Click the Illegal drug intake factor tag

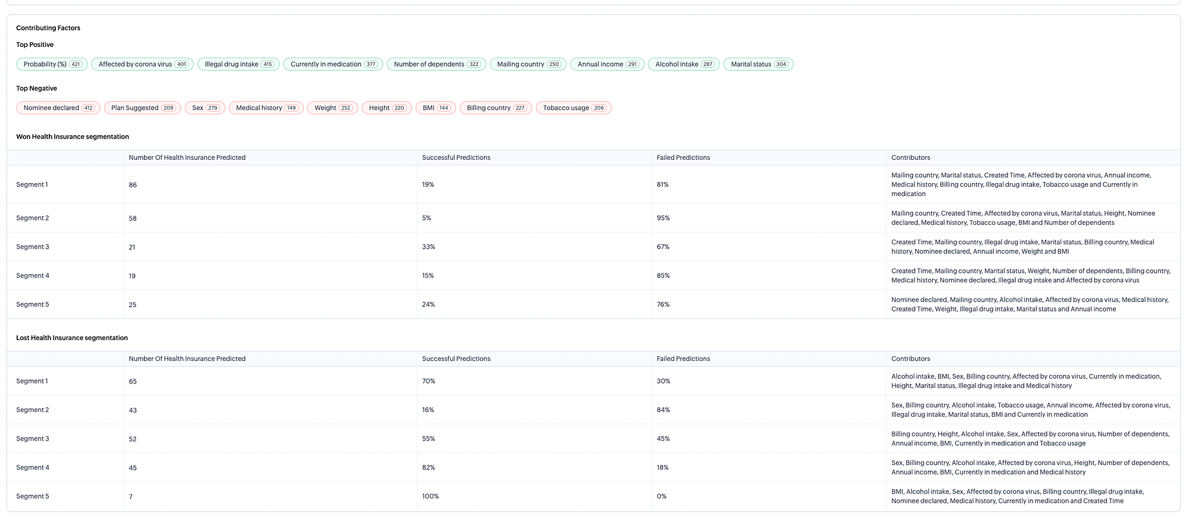point(238,64)
